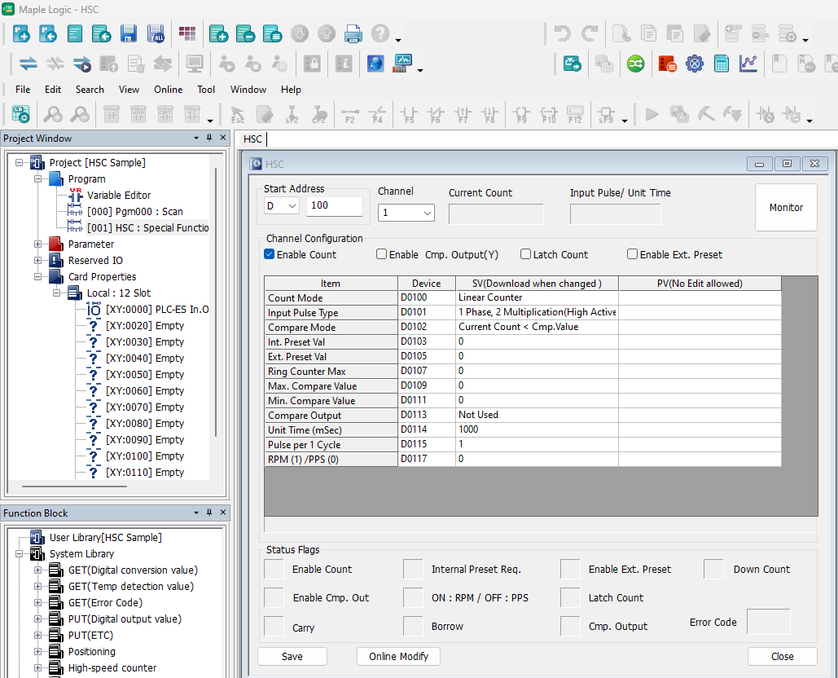Click the green shuffle arrows icon
Image resolution: width=838 pixels, height=678 pixels.
[635, 64]
